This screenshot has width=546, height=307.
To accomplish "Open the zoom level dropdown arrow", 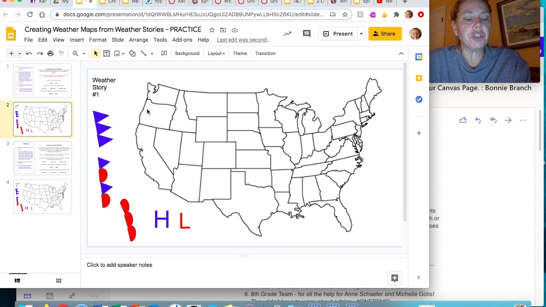I will click(x=84, y=53).
